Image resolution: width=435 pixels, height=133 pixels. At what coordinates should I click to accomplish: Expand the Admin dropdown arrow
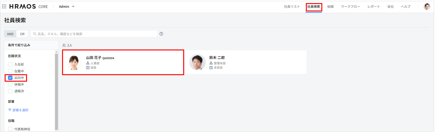tap(73, 6)
